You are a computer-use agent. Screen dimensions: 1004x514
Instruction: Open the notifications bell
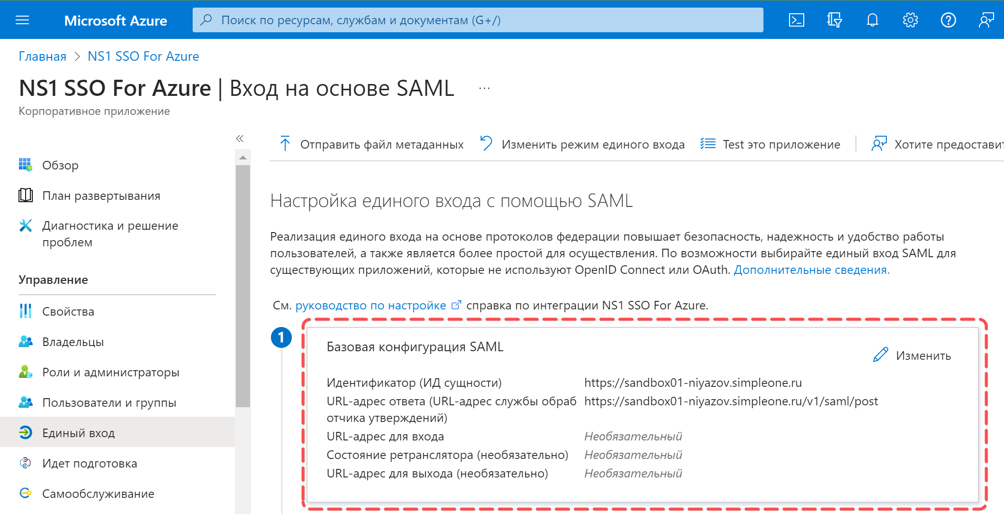(872, 20)
